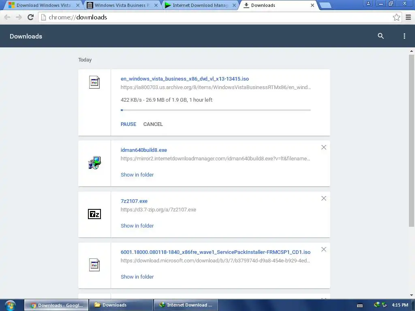The height and width of the screenshot is (311, 415).
Task: Search downloads with the magnifier icon
Action: [x=381, y=36]
